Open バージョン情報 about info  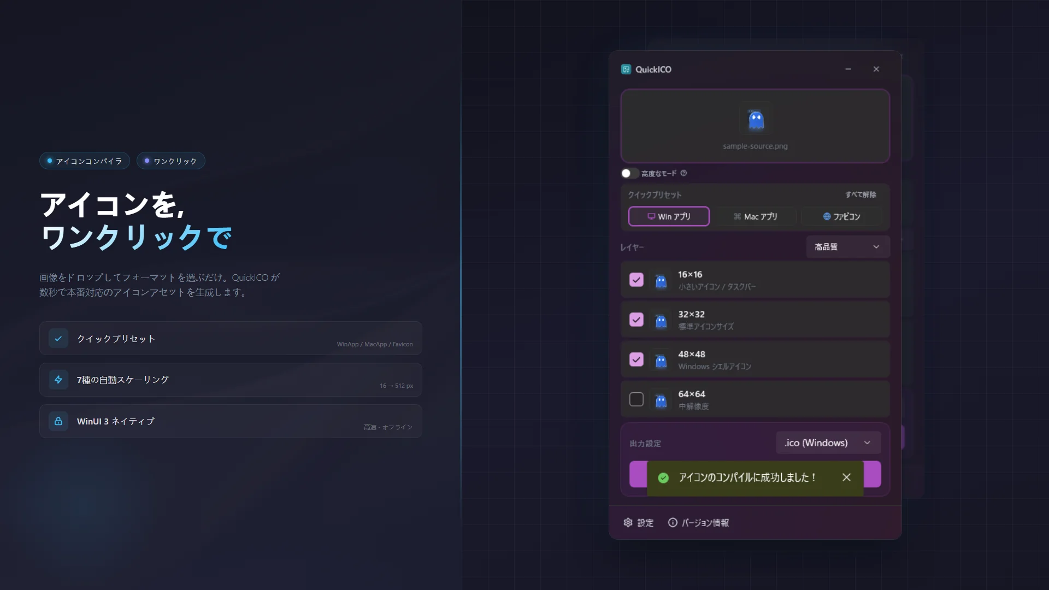click(698, 523)
